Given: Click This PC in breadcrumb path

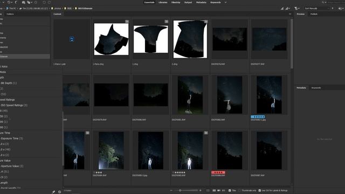Looking at the screenshot, I should [x=11, y=9].
